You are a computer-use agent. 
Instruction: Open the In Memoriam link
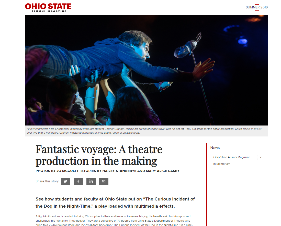click(222, 164)
